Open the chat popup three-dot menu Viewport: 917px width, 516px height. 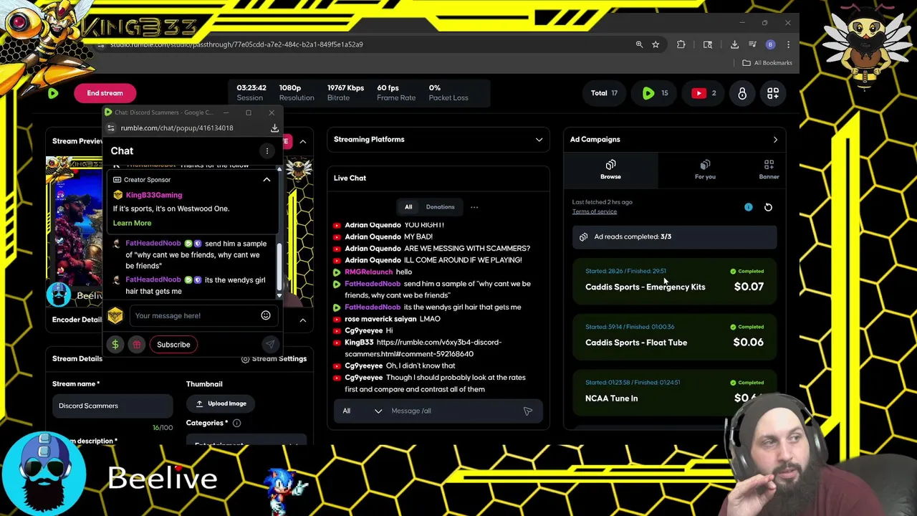[267, 150]
